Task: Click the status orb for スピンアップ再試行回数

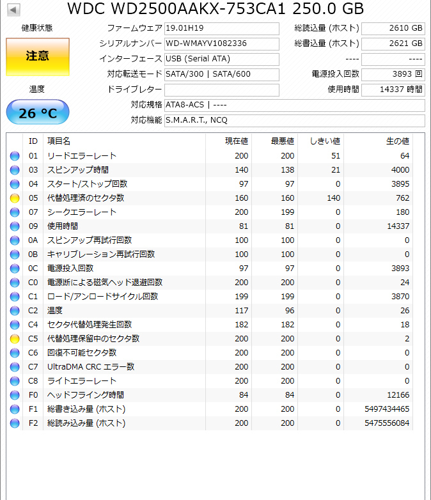Action: 15,240
